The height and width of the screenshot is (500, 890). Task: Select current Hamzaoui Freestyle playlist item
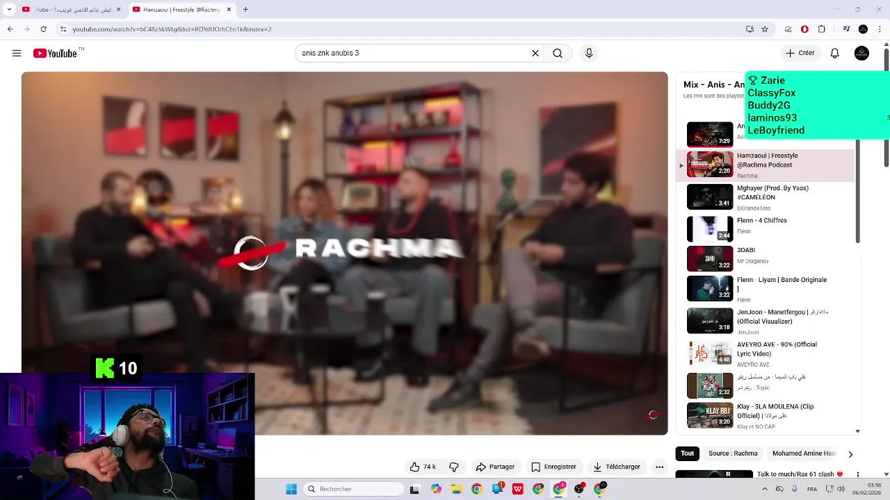[x=765, y=165]
